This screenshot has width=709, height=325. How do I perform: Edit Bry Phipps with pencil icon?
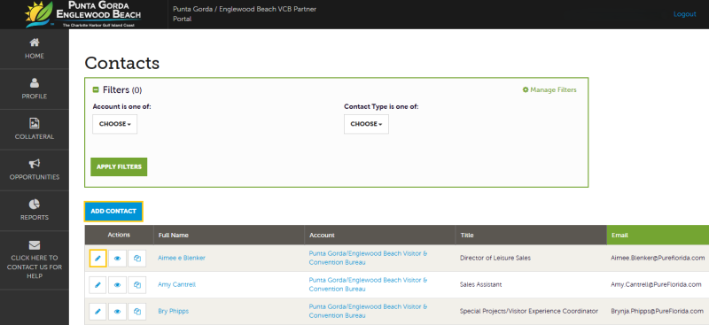pyautogui.click(x=97, y=312)
